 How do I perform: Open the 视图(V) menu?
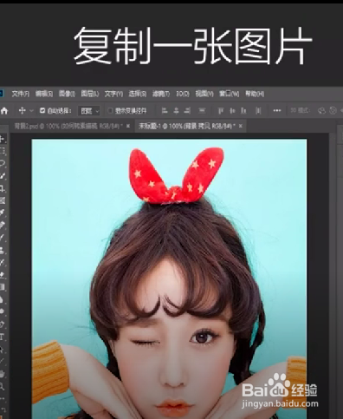pos(204,94)
